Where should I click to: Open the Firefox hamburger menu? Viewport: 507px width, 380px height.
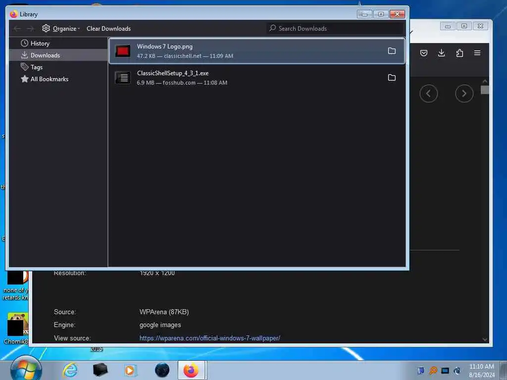(477, 53)
